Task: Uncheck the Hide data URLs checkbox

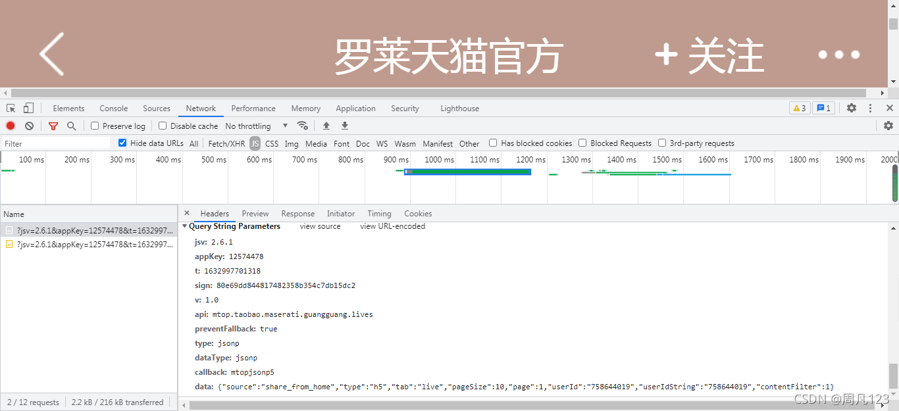Action: pyautogui.click(x=122, y=143)
